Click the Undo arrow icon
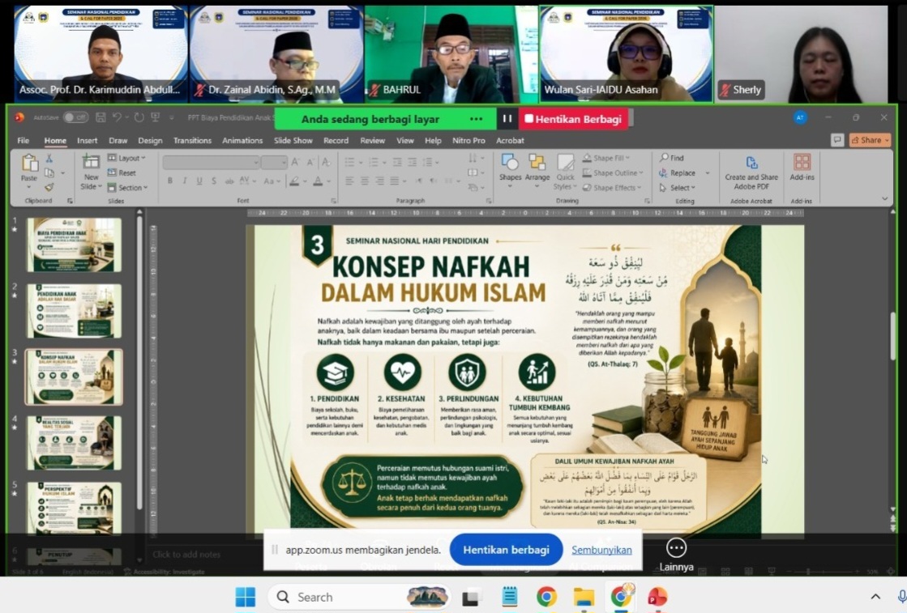Image resolution: width=907 pixels, height=613 pixels. (x=117, y=117)
